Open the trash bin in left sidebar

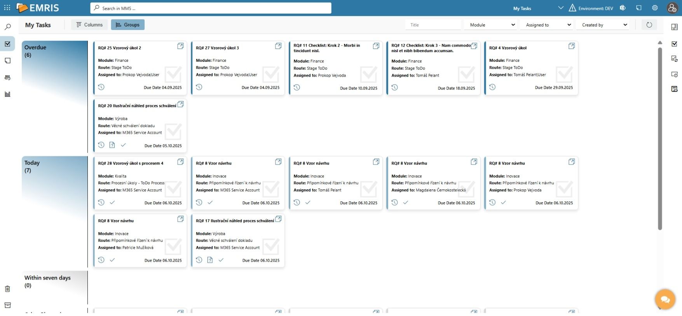coord(7,289)
